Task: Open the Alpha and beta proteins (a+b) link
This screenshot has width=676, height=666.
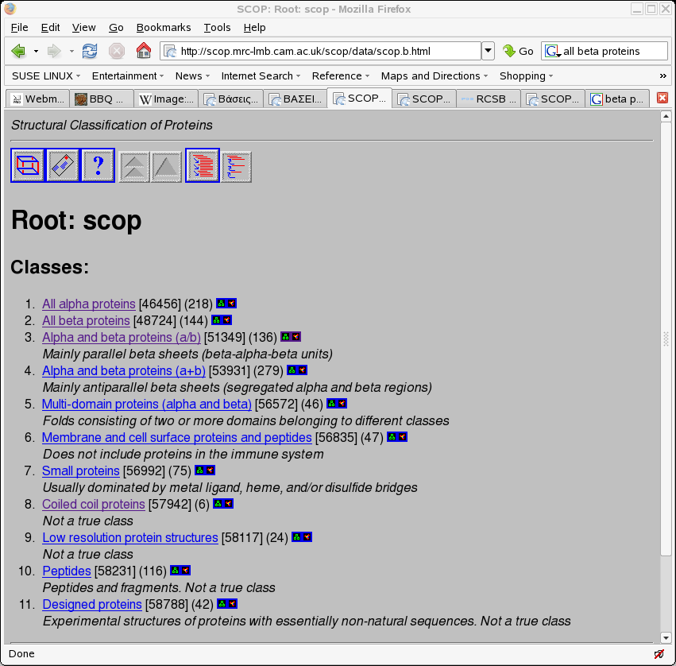Action: [124, 370]
